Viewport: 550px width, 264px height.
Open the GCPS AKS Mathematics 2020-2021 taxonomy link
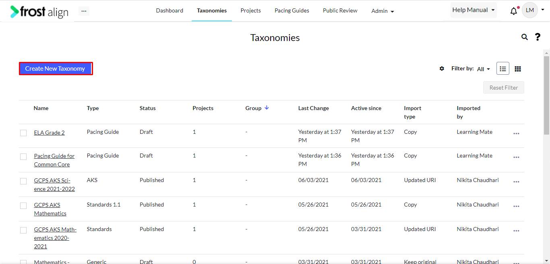click(x=55, y=237)
